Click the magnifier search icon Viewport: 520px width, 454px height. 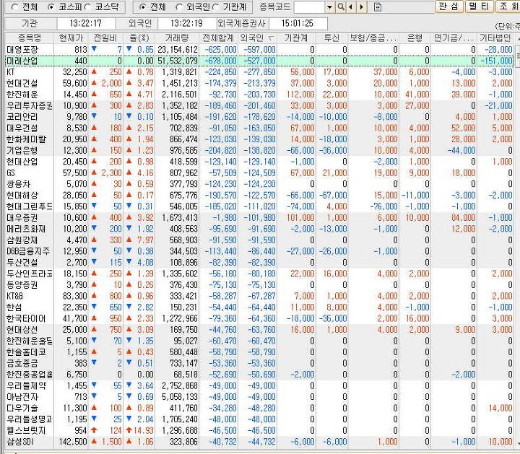pyautogui.click(x=341, y=7)
